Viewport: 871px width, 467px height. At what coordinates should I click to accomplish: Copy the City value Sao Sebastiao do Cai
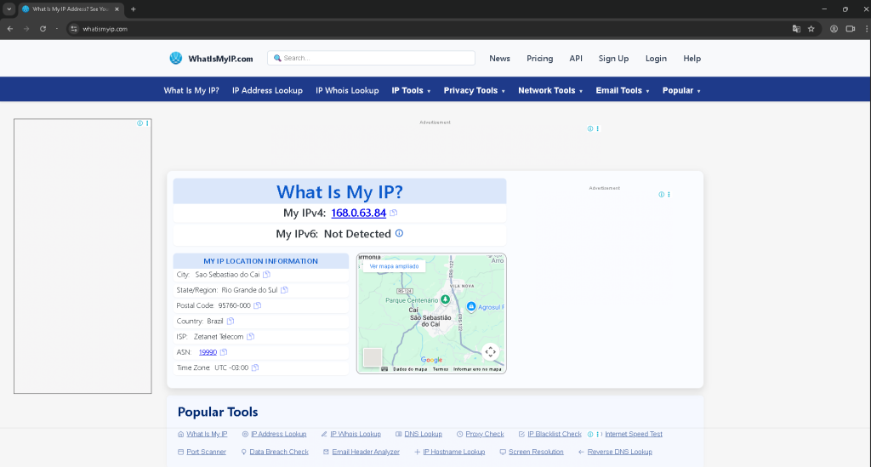pos(266,275)
